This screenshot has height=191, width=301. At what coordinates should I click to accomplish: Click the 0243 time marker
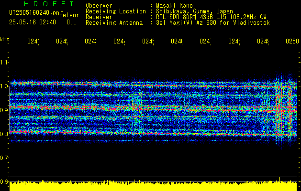click(90, 41)
